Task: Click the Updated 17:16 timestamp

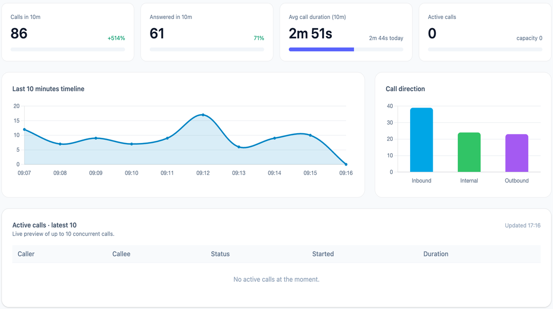Action: pyautogui.click(x=522, y=225)
